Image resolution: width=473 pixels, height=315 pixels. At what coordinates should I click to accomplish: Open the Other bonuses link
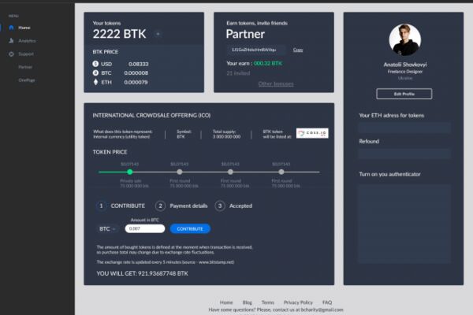(x=276, y=83)
